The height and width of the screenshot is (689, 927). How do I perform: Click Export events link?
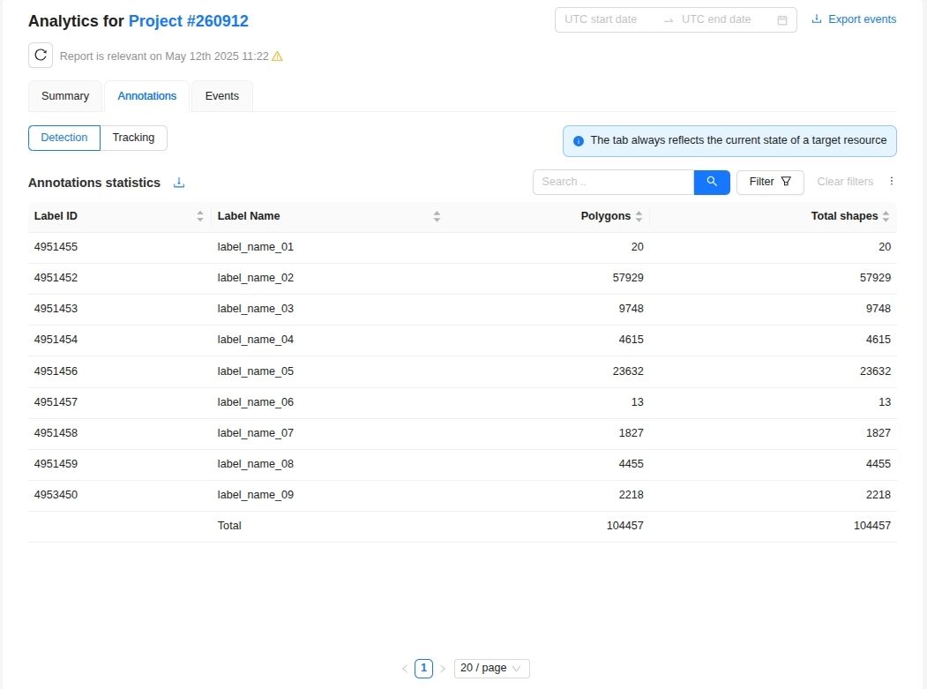click(853, 19)
